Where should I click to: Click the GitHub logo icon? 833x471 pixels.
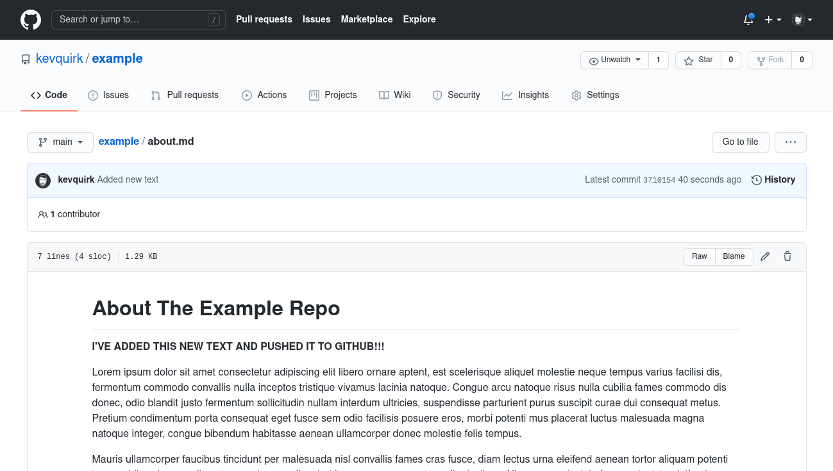(x=30, y=19)
